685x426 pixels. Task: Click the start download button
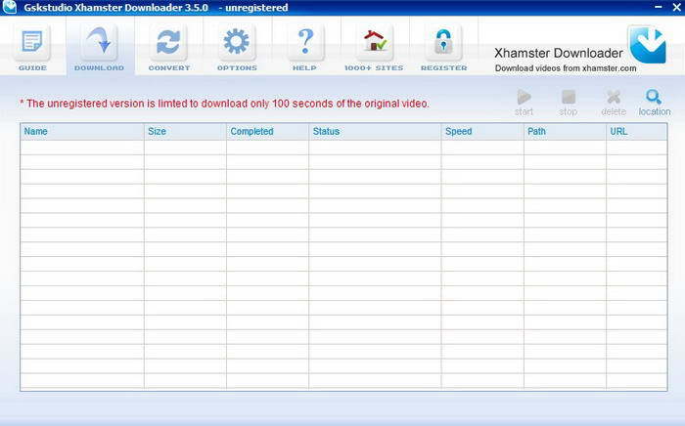tap(524, 103)
